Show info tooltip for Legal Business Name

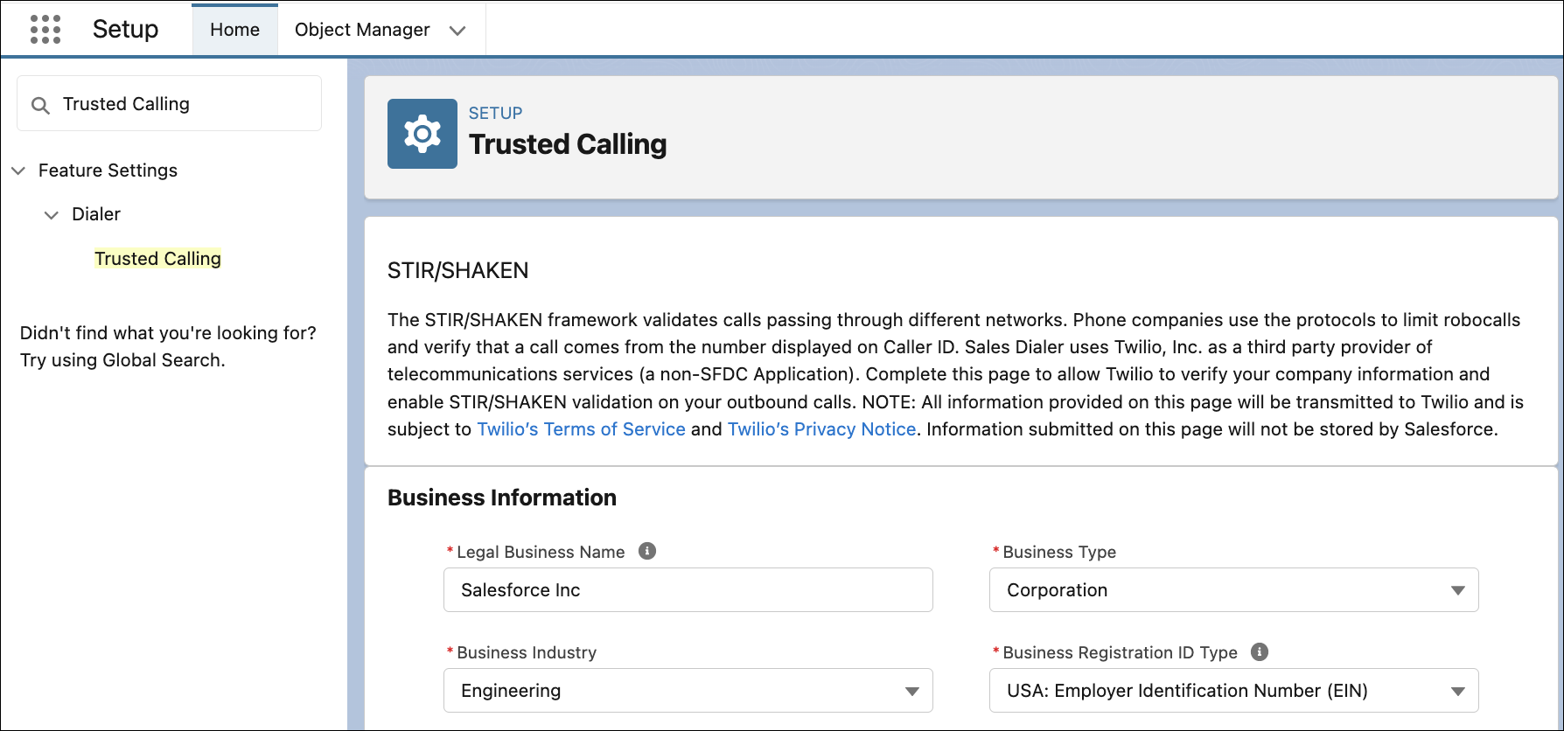647,551
